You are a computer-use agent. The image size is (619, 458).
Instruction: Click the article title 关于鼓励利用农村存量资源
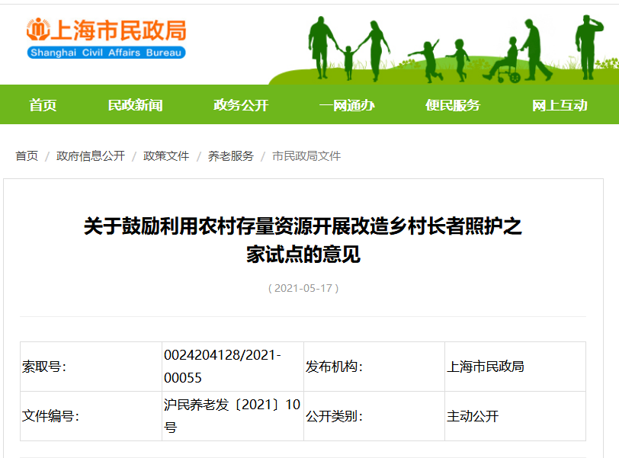coord(303,240)
